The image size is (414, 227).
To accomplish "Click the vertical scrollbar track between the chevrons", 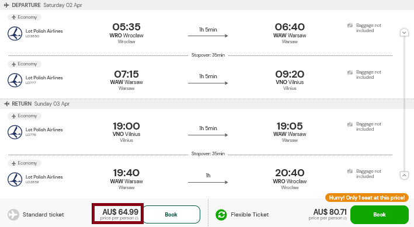I will pyautogui.click(x=404, y=104).
